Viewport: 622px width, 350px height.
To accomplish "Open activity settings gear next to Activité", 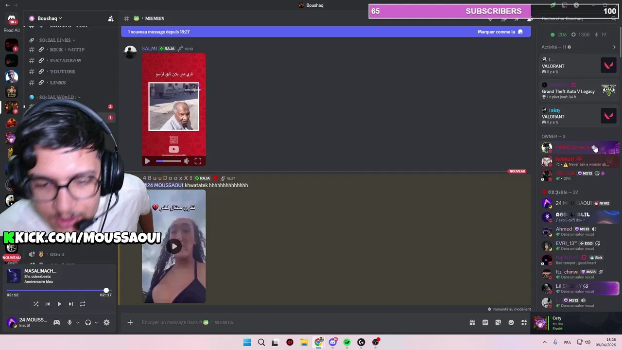I will [569, 47].
